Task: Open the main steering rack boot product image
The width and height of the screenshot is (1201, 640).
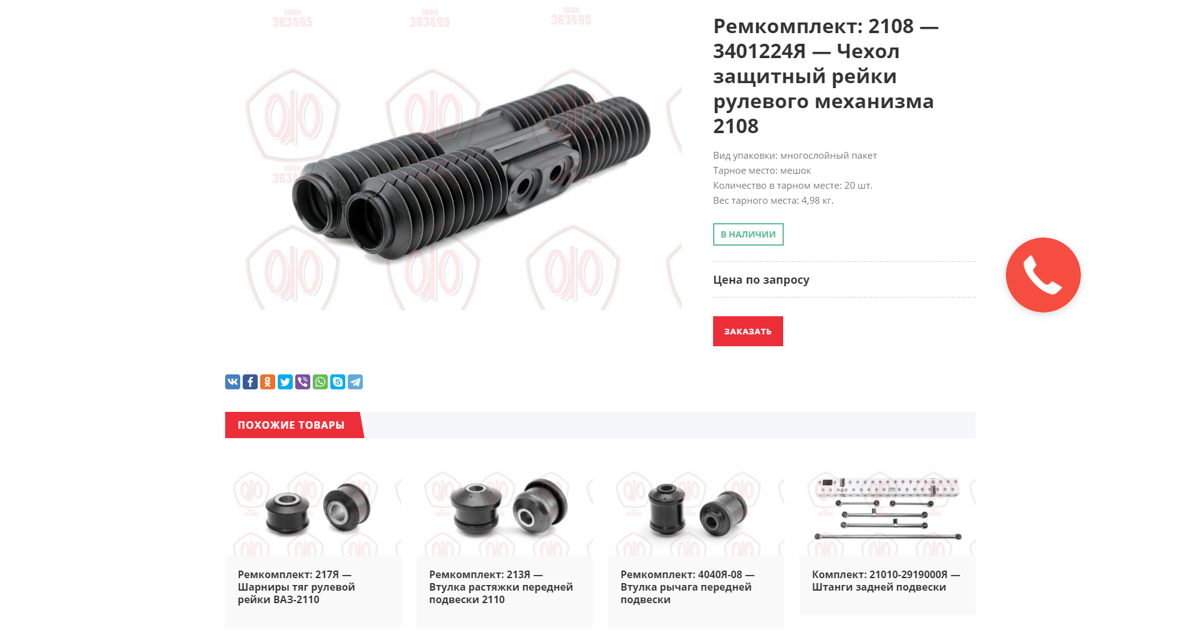Action: click(x=454, y=156)
